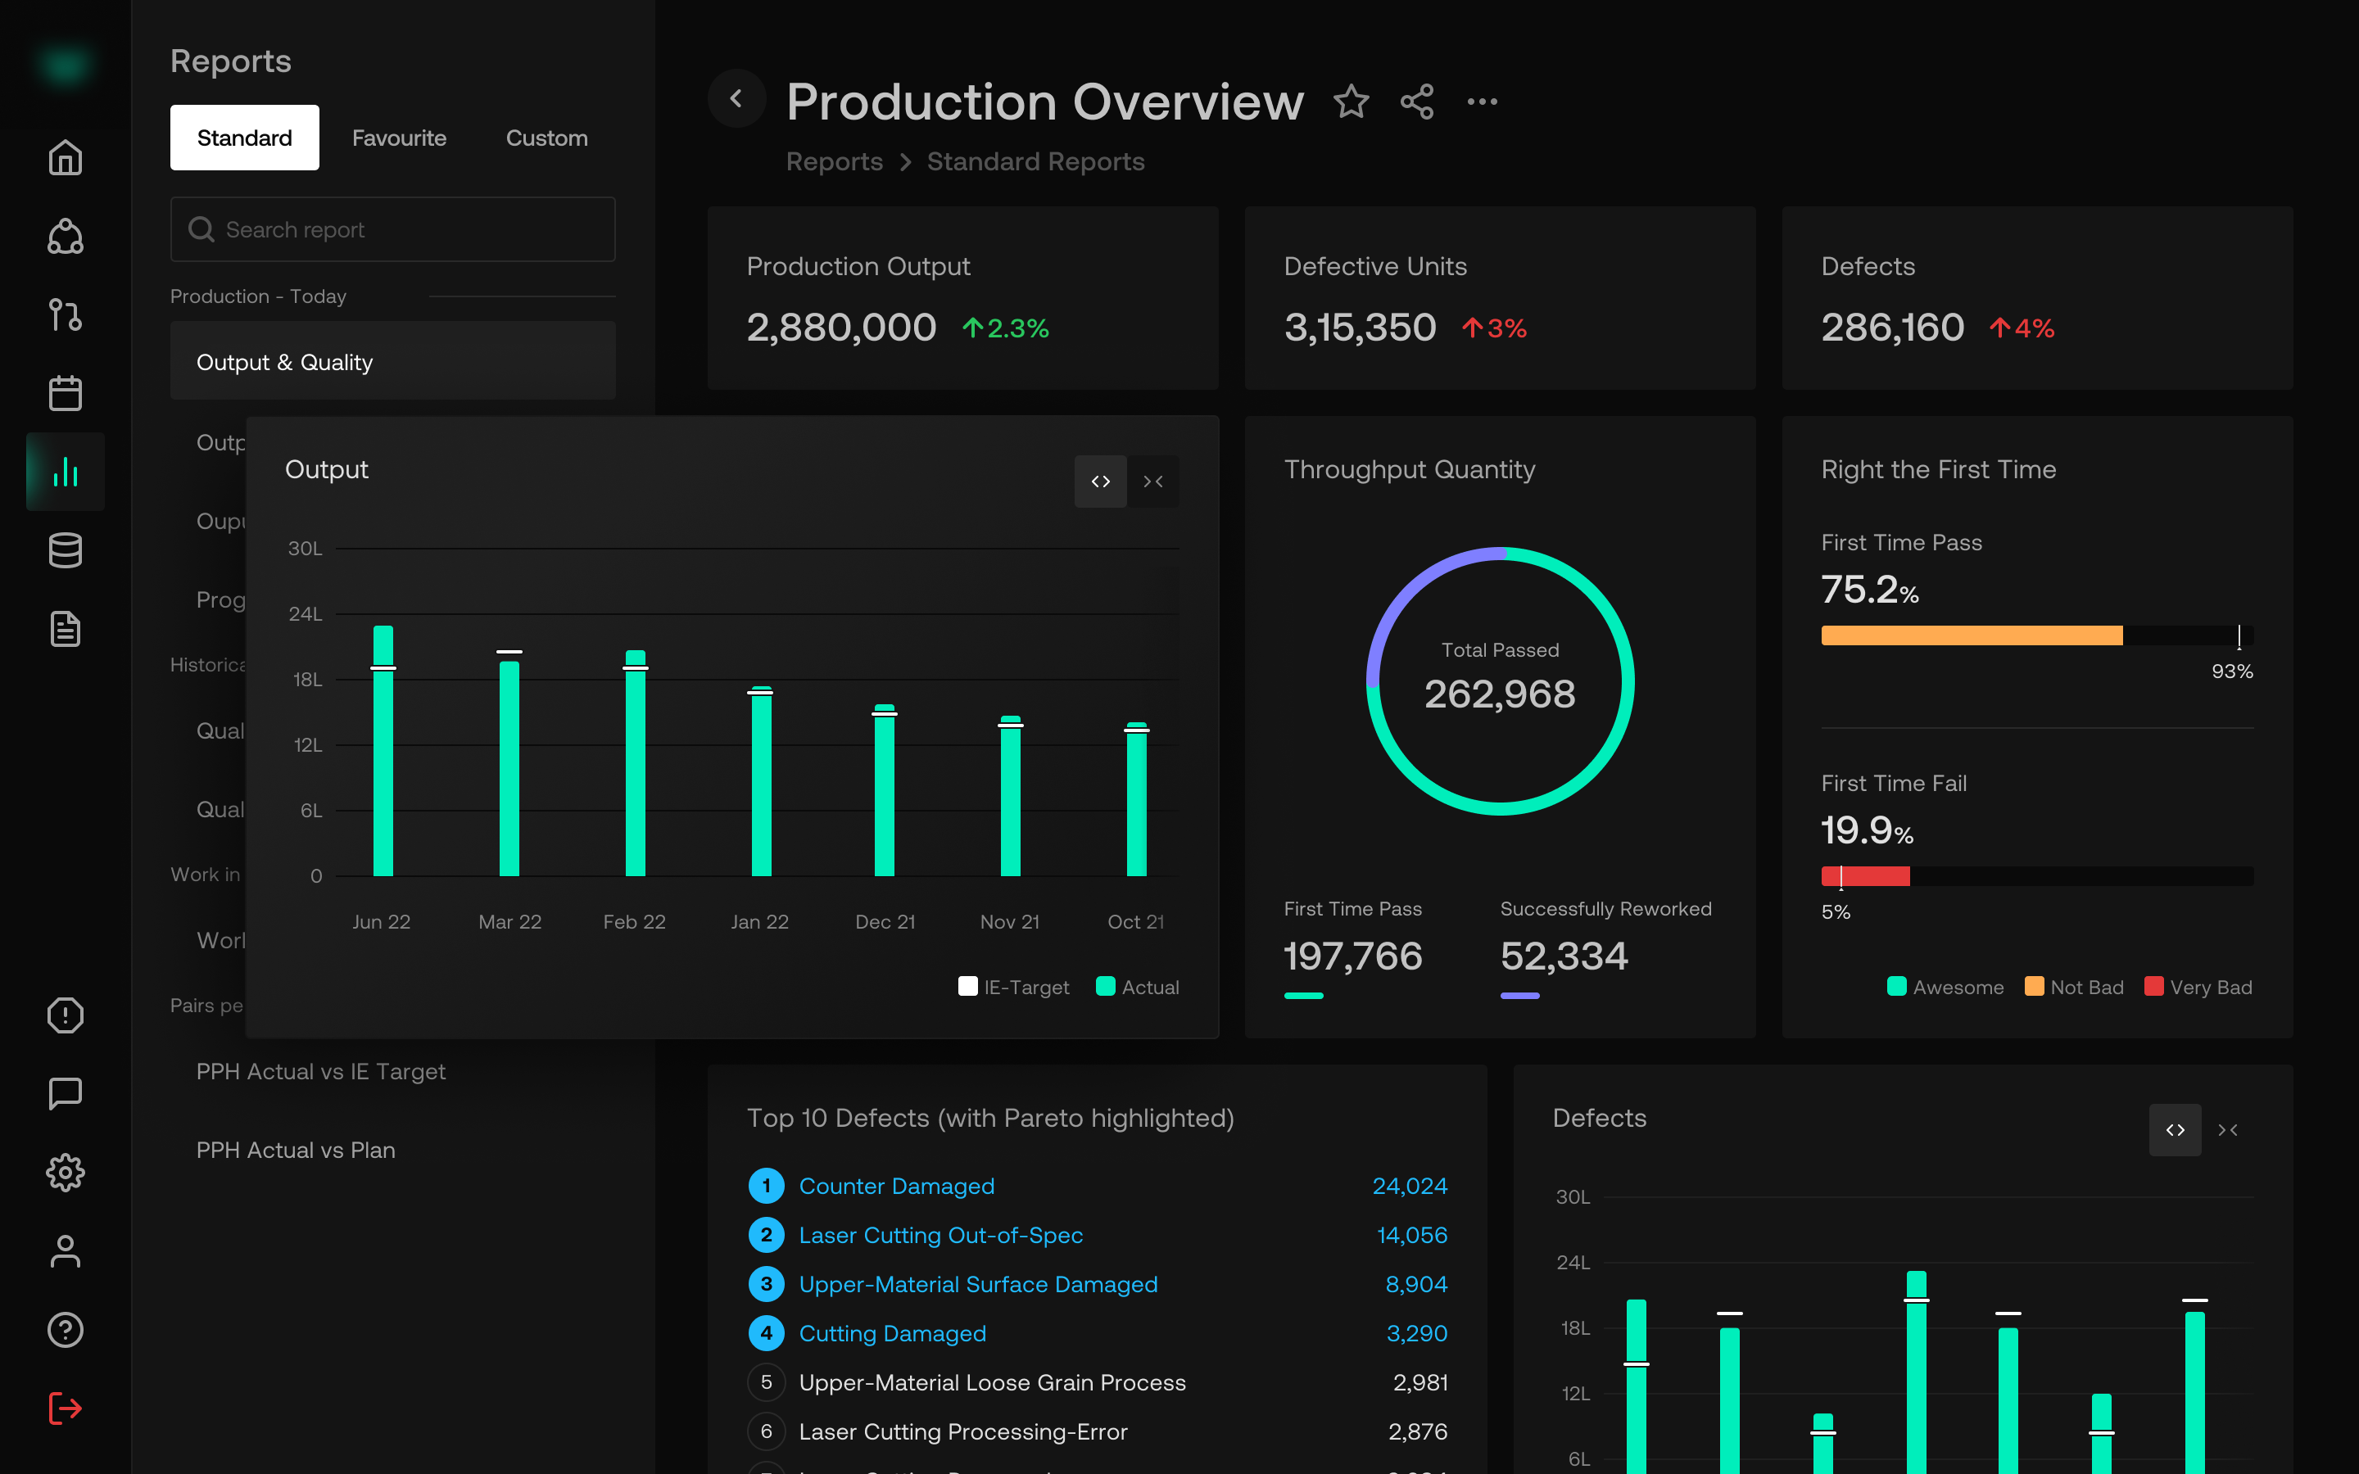Open the Documents icon in sidebar
Screen dimensions: 2359x1474
click(x=65, y=629)
